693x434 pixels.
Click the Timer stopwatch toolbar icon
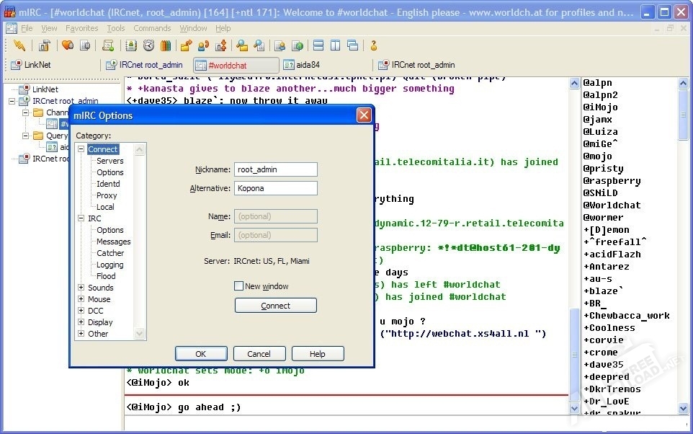click(148, 45)
